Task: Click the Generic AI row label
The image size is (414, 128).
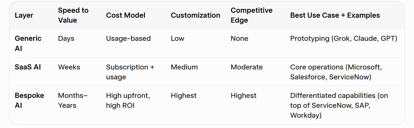Action: pyautogui.click(x=28, y=43)
